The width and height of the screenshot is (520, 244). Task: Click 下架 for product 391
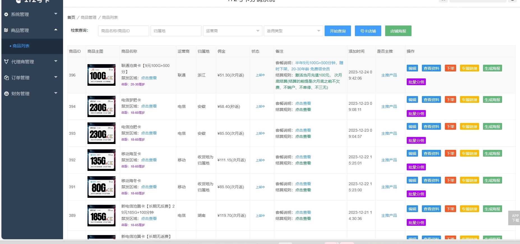coord(450,180)
